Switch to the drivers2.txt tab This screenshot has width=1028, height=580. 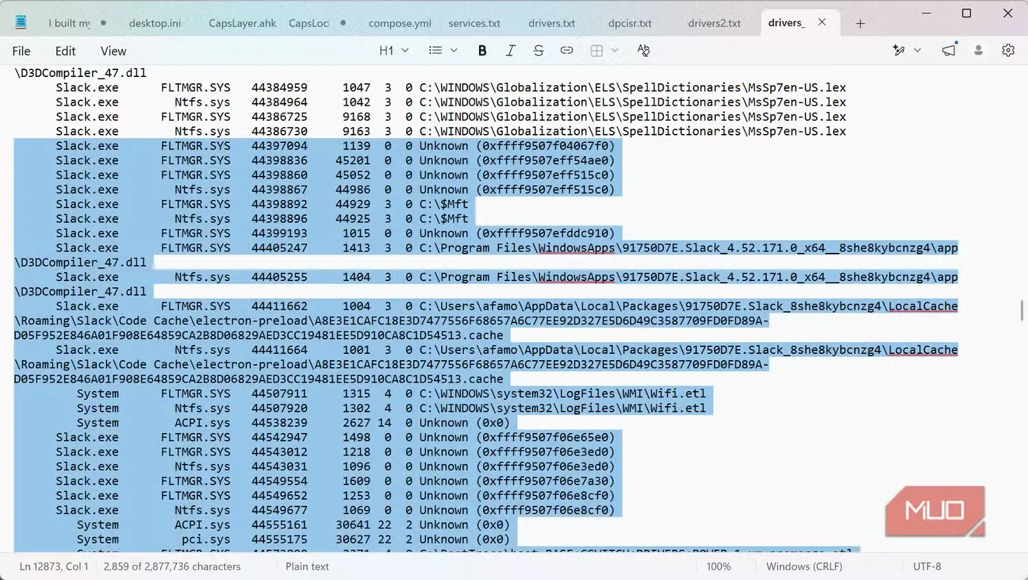tap(715, 23)
